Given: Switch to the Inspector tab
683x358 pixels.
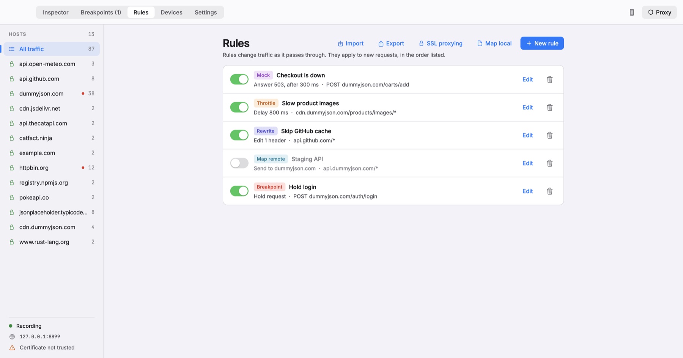Looking at the screenshot, I should (x=56, y=13).
